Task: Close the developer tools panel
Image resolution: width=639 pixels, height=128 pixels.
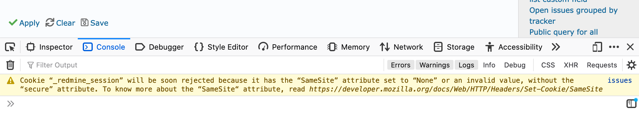Action: (x=630, y=47)
